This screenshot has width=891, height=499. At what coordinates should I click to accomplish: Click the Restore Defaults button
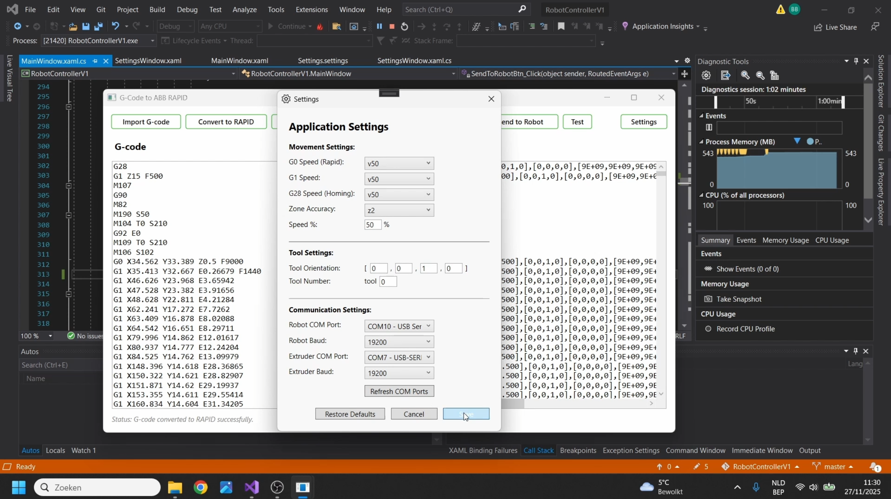coord(350,414)
